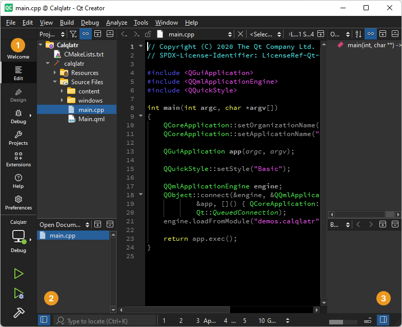The height and width of the screenshot is (327, 402).
Task: Open the Edit menu
Action: [x=28, y=23]
